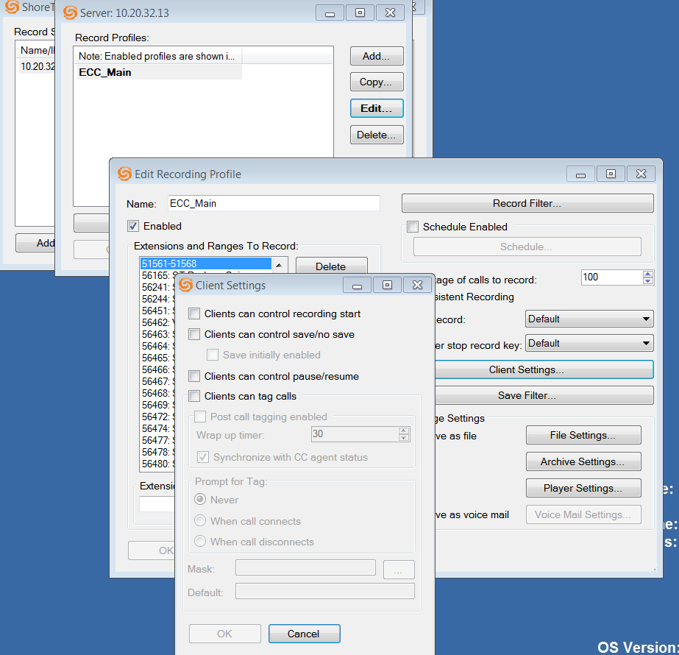Viewport: 679px width, 655px height.
Task: Select extension 56451 in the list
Action: tap(158, 311)
